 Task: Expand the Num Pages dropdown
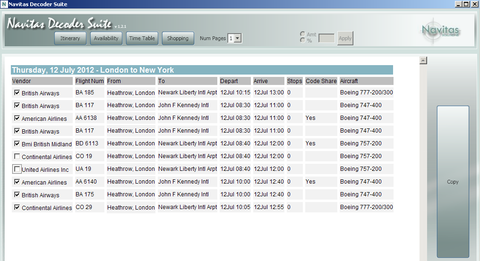point(238,38)
